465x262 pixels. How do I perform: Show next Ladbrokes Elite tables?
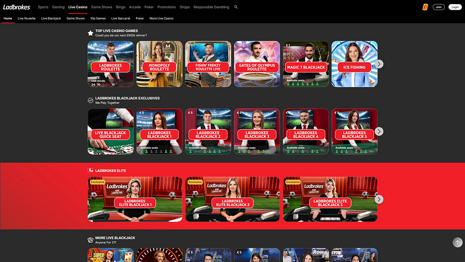[x=379, y=199]
